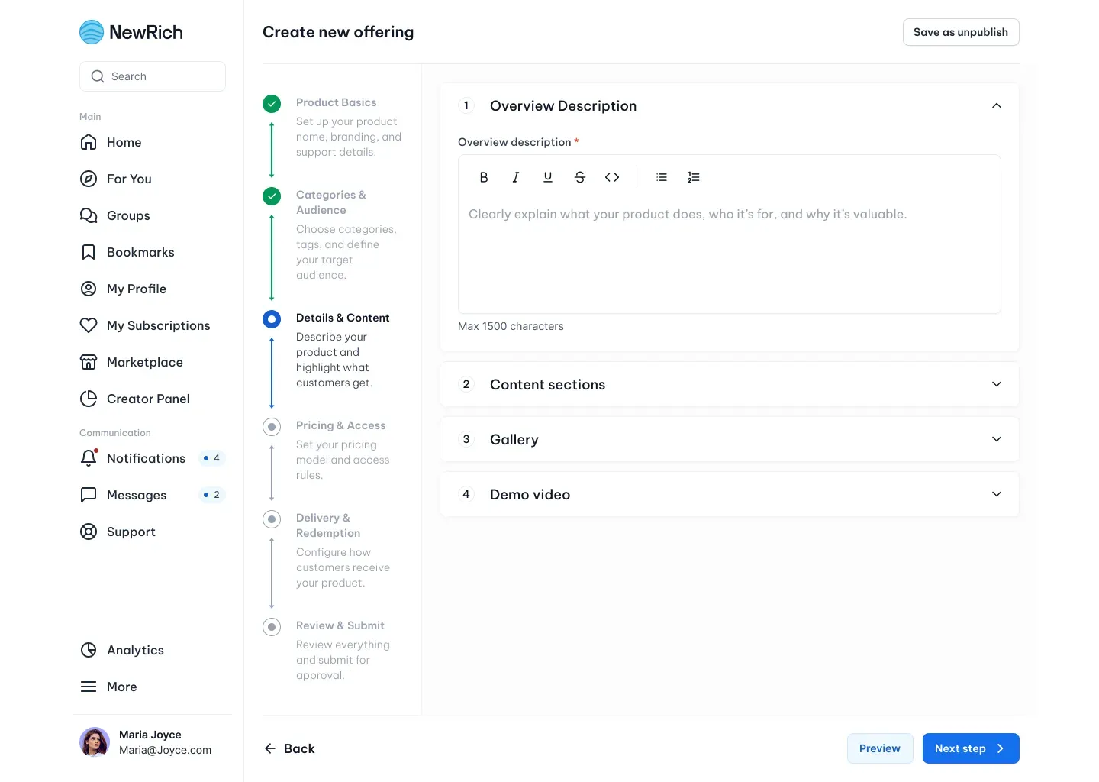This screenshot has height=782, width=1099.
Task: Toggle underline formatting in editor
Action: [548, 177]
